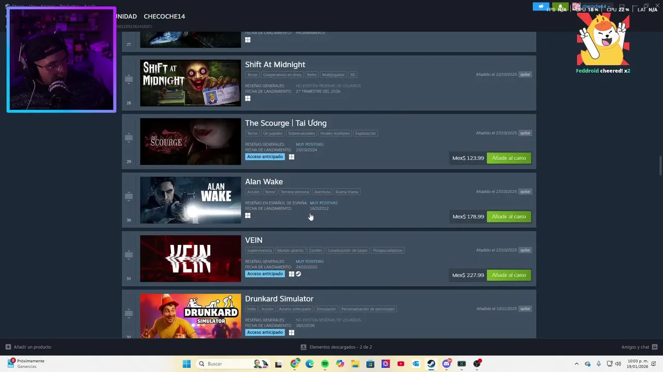Remove Alan Wake with quitar

(x=525, y=192)
